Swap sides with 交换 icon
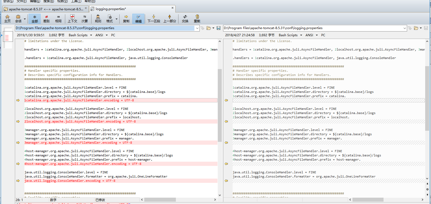431x204 pixels. (185, 19)
